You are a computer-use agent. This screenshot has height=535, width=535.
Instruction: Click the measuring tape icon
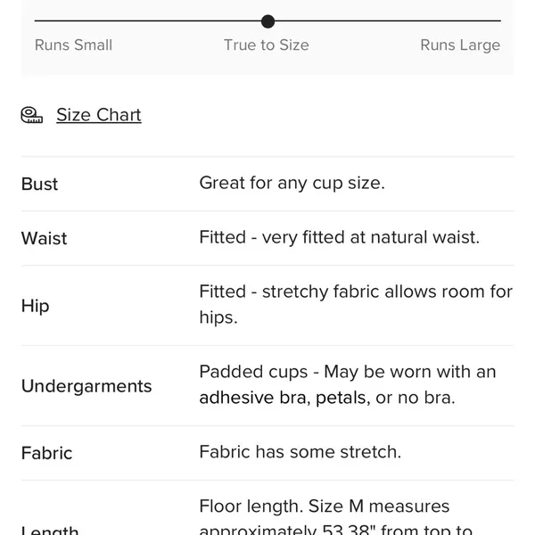coord(32,115)
